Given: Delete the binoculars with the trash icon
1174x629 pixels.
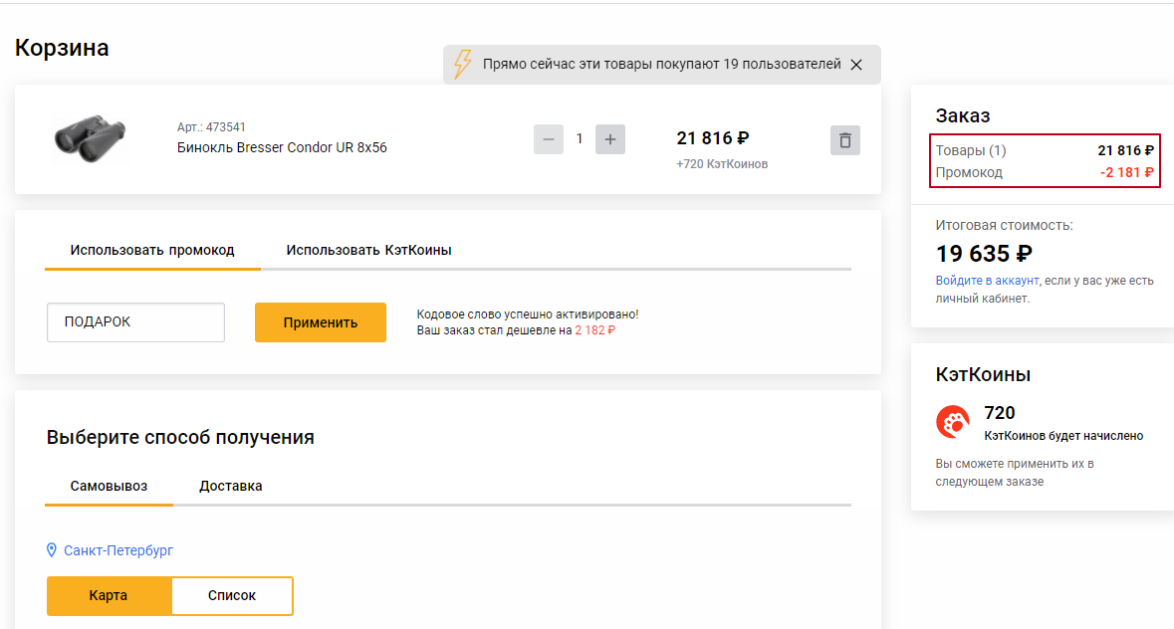Looking at the screenshot, I should point(845,140).
